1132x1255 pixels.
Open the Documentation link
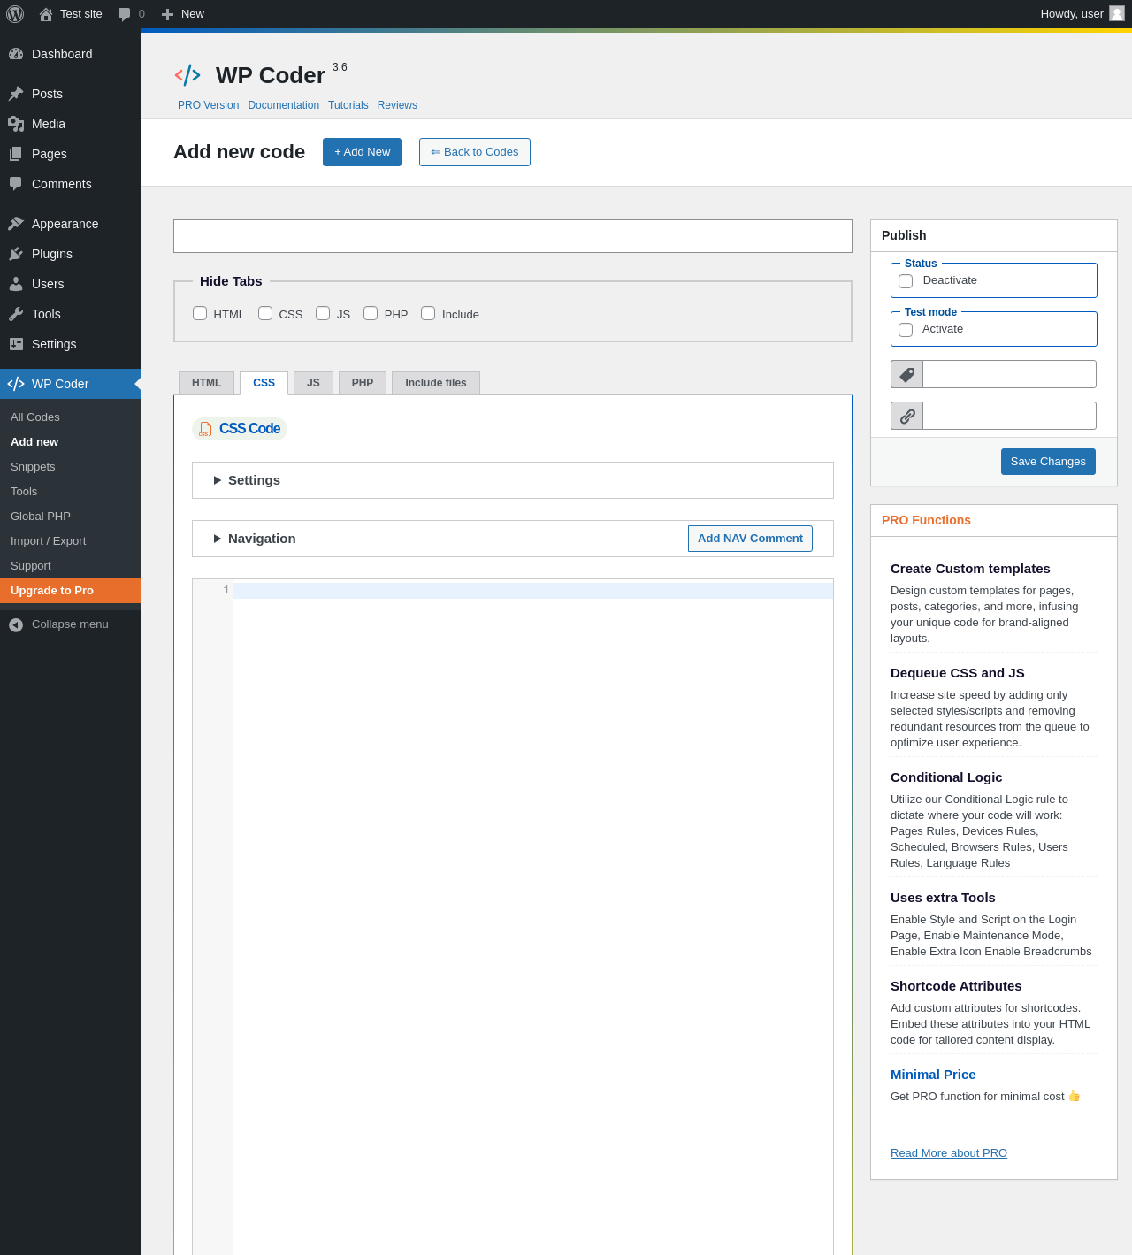[x=284, y=105]
